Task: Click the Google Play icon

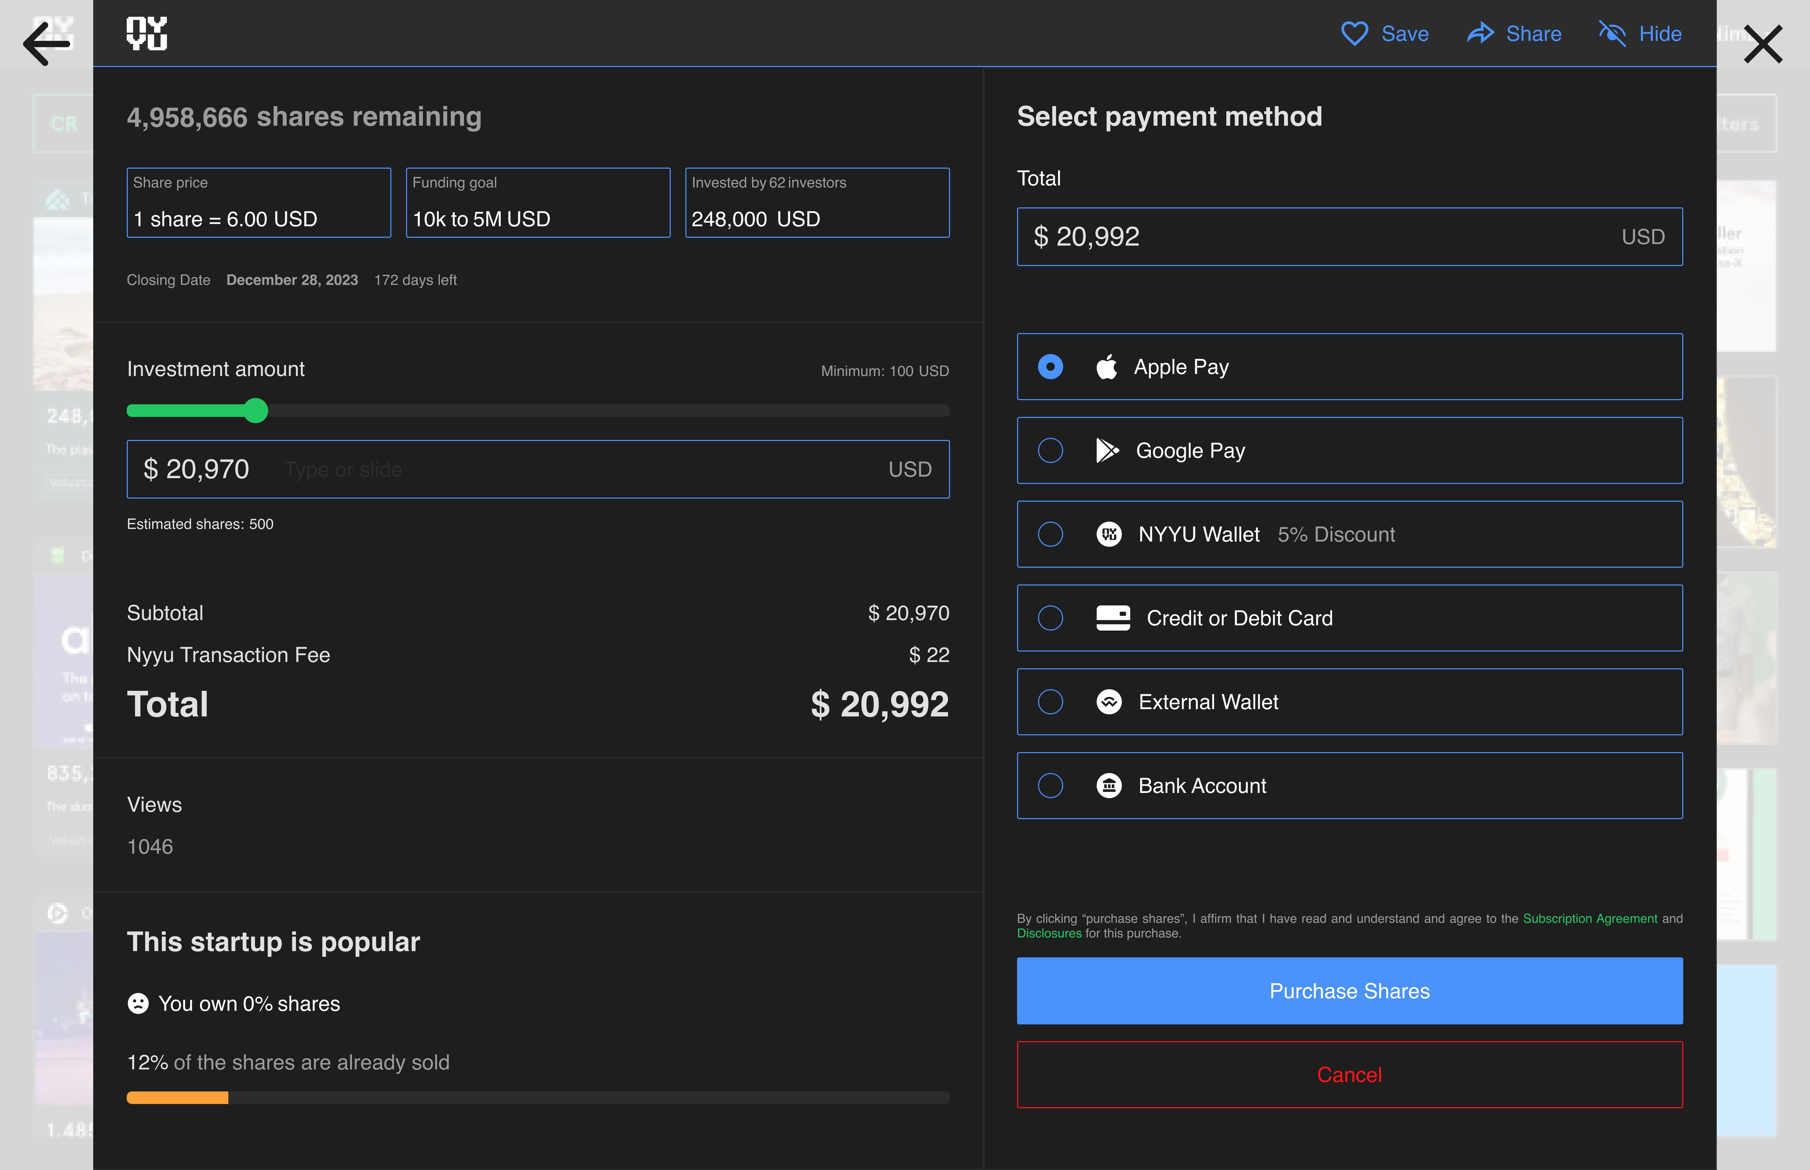Action: [x=1107, y=450]
